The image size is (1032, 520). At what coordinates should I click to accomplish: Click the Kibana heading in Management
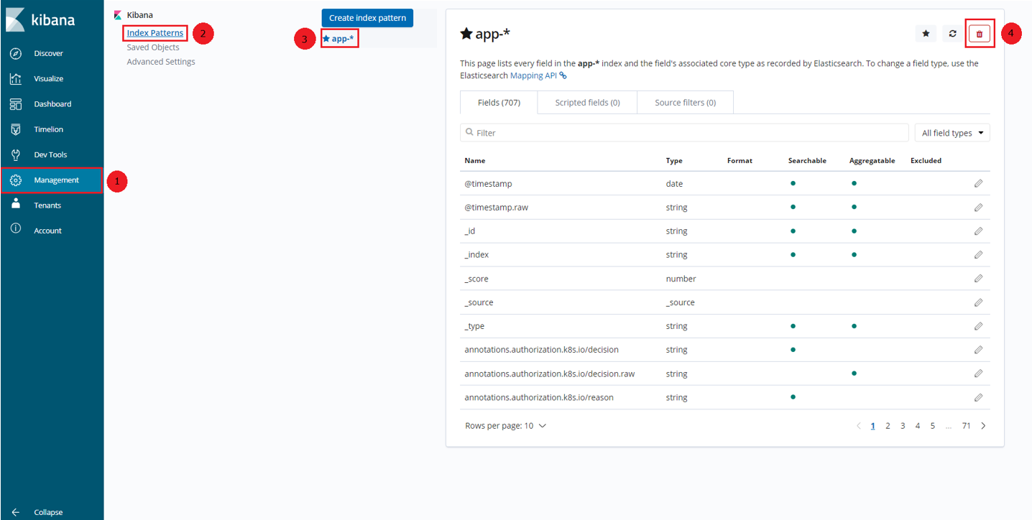pyautogui.click(x=139, y=15)
